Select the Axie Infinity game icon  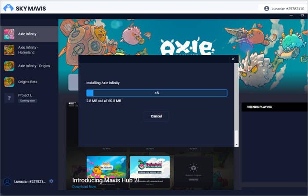point(9,34)
